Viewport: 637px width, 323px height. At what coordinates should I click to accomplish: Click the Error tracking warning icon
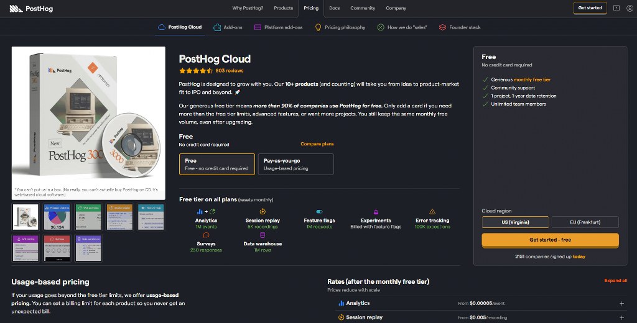(x=432, y=211)
